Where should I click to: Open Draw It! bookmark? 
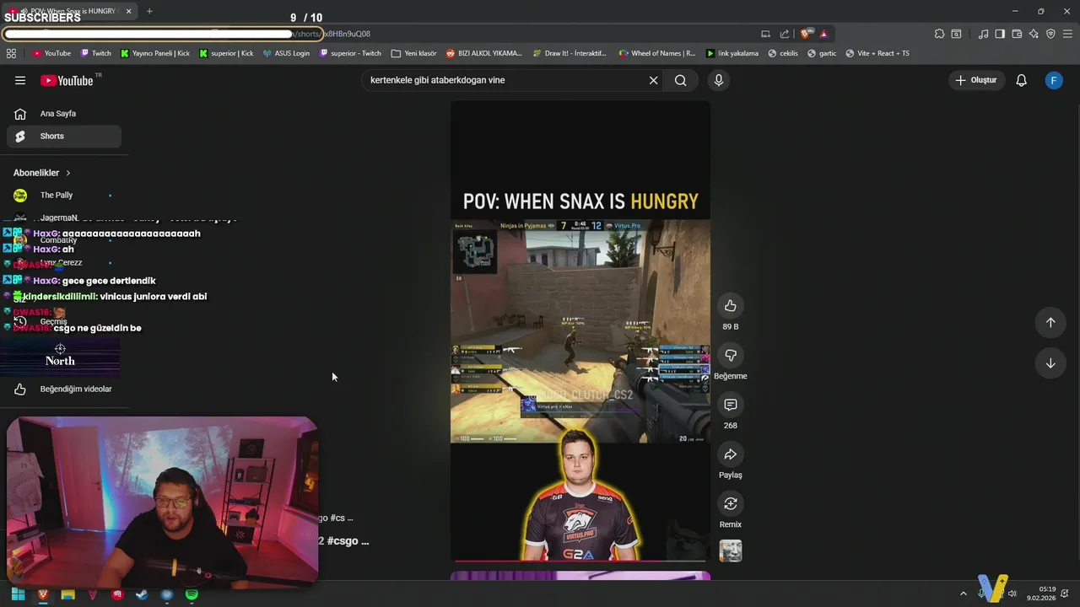(x=570, y=53)
